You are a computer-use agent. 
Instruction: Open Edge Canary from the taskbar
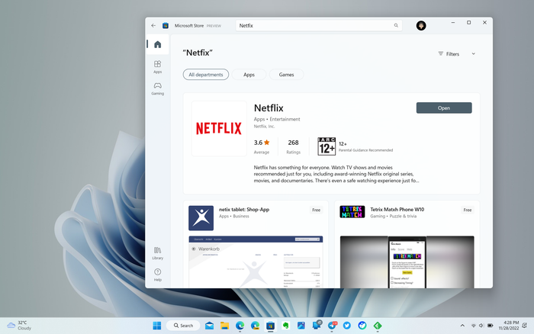click(255, 326)
